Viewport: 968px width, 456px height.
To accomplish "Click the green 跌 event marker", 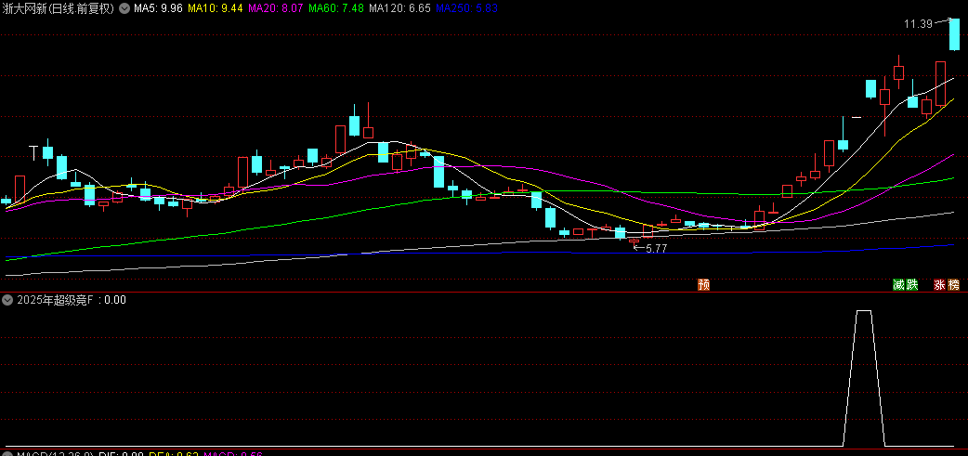I will (x=912, y=284).
